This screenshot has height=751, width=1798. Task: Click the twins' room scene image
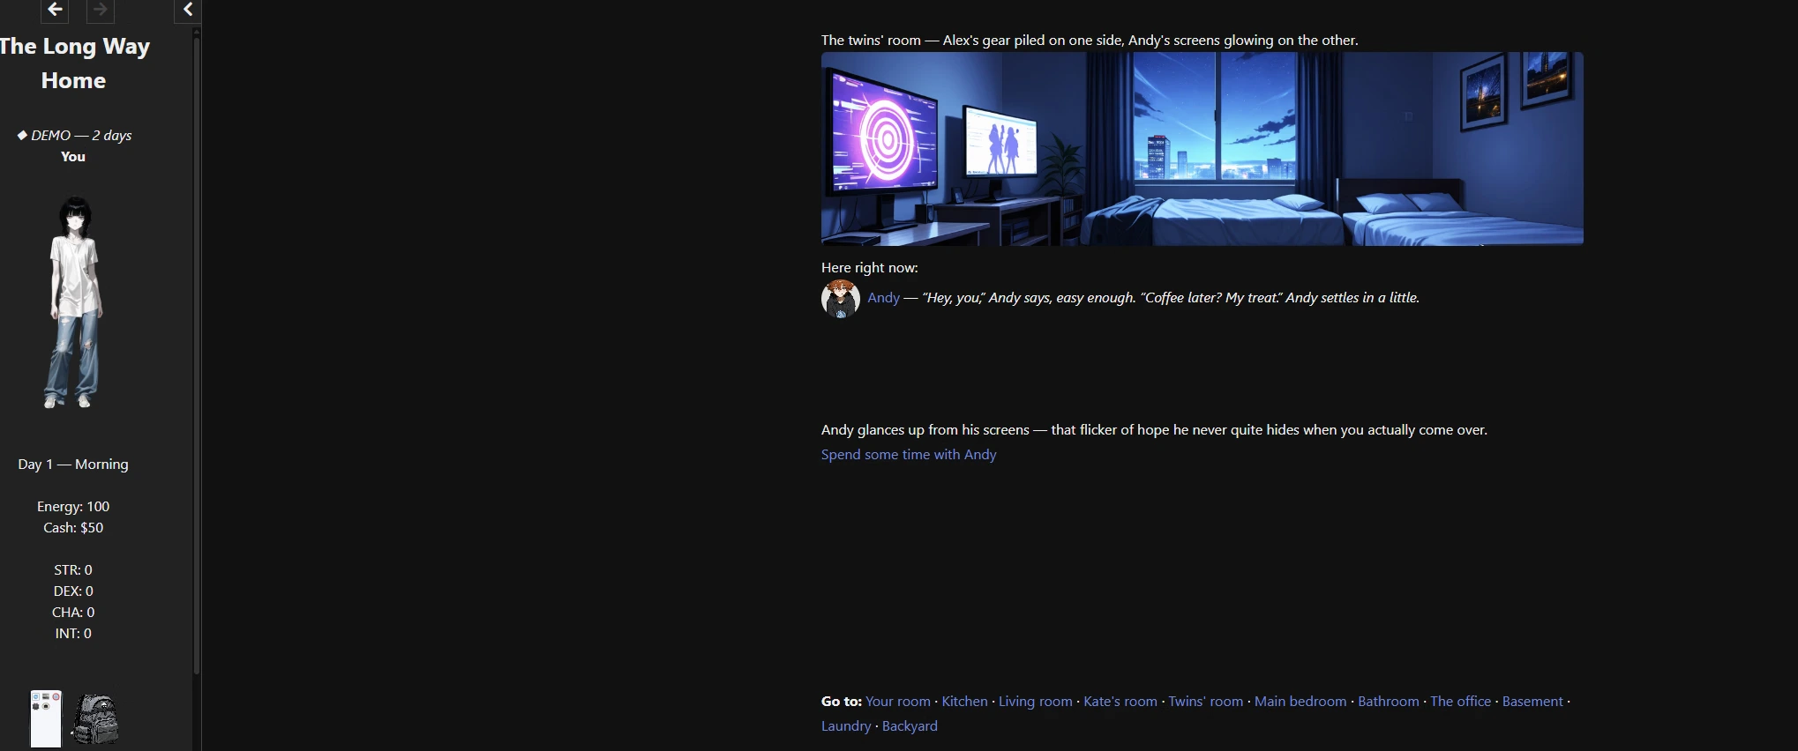coord(1202,149)
